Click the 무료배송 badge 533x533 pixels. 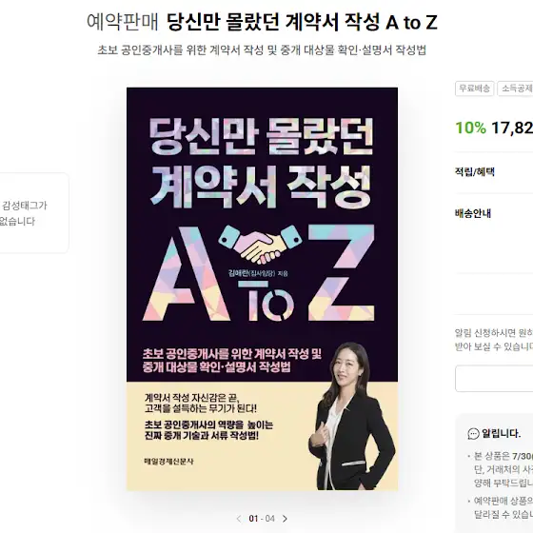(475, 89)
